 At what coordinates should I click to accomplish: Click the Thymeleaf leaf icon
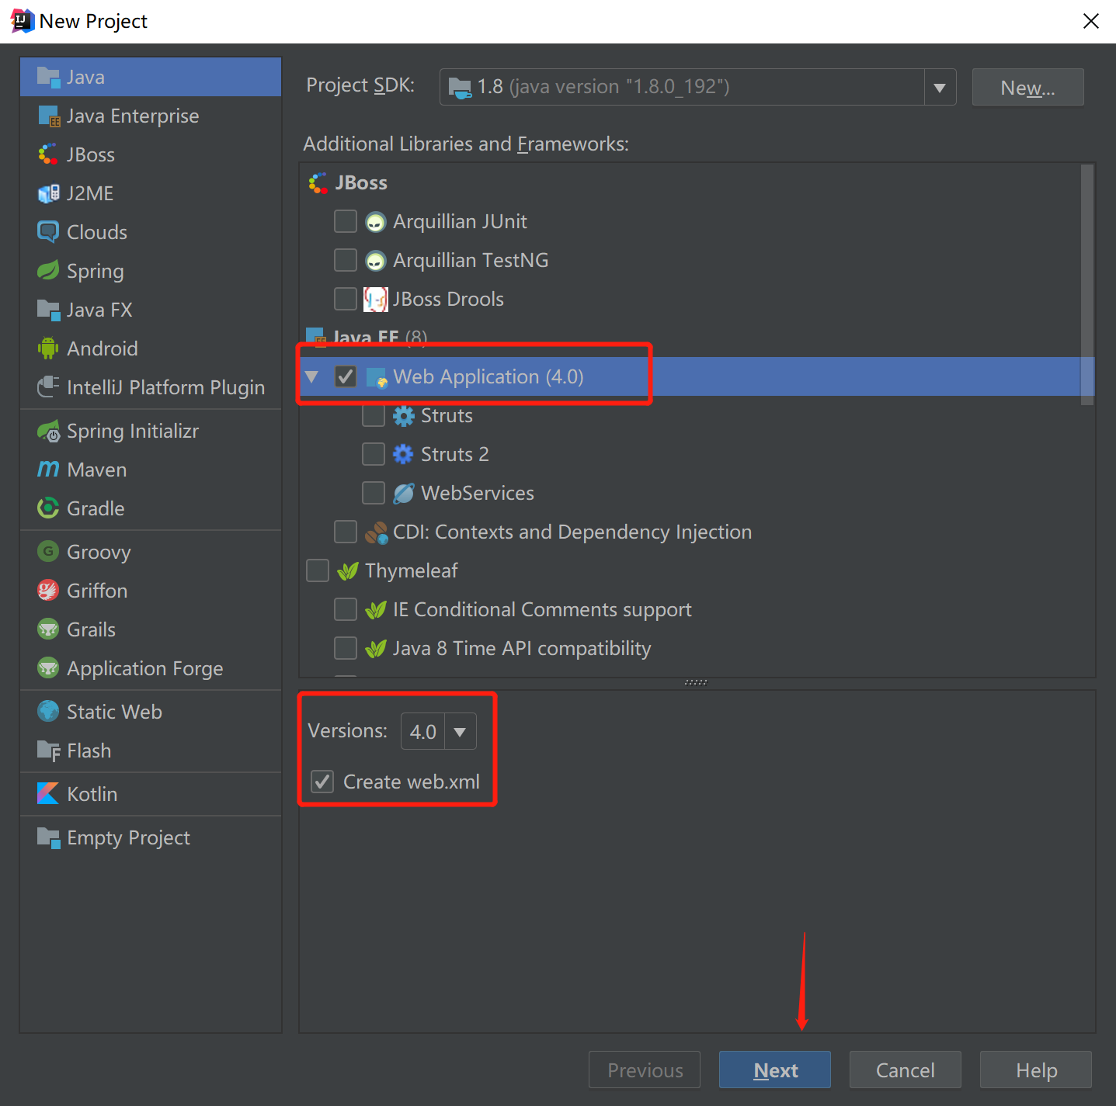[348, 571]
